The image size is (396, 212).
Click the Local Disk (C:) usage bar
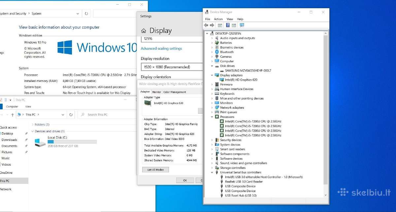[72, 142]
